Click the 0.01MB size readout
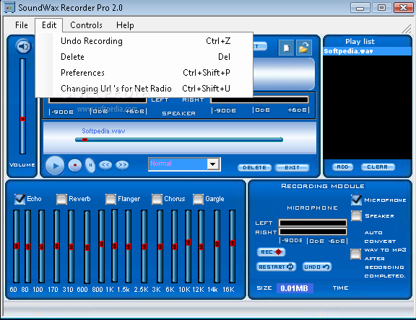 click(295, 288)
